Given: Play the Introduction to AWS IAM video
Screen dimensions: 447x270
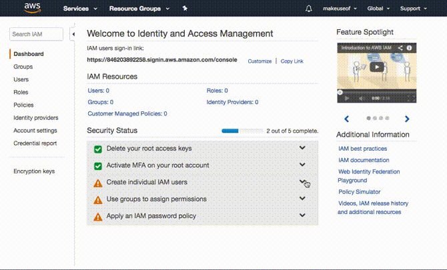Looking at the screenshot, I should tap(377, 67).
